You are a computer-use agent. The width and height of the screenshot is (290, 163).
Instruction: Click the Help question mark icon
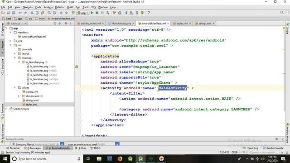(x=149, y=13)
